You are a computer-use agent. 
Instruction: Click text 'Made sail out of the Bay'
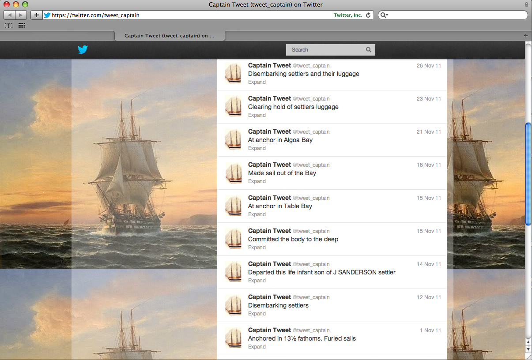coord(282,173)
